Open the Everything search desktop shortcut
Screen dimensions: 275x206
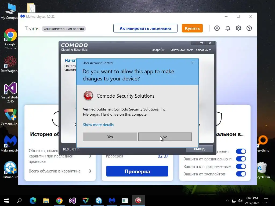pyautogui.click(x=263, y=144)
